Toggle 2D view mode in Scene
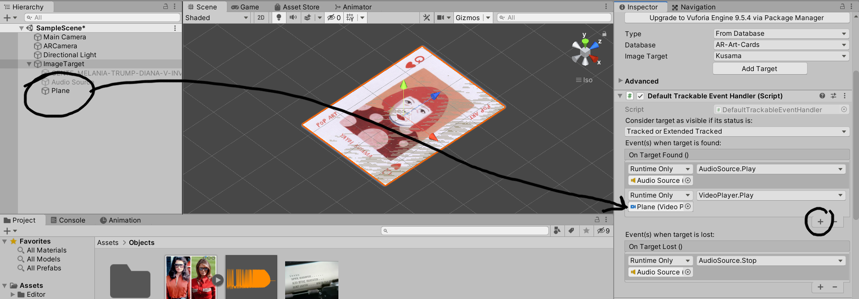 261,17
